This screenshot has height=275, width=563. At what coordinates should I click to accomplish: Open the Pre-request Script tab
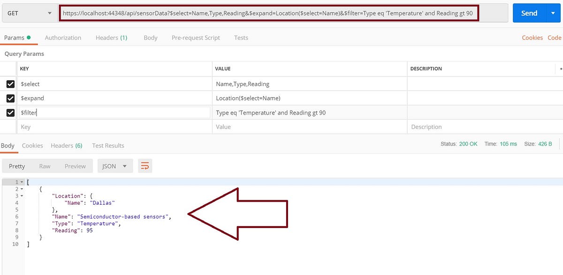point(196,38)
